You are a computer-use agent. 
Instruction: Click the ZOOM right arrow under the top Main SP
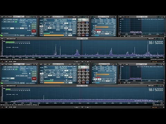[x=79, y=62]
